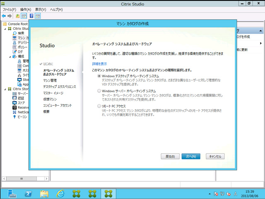265x199 pixels.
Task: Select the 認証 node under Citrix StoreFront
Action: tap(18, 98)
